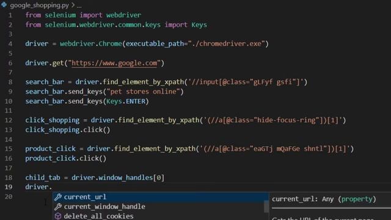Image resolution: width=391 pixels, height=220 pixels.
Task: Click the Python file icon in the breadcrumb
Action: pyautogui.click(x=4, y=5)
